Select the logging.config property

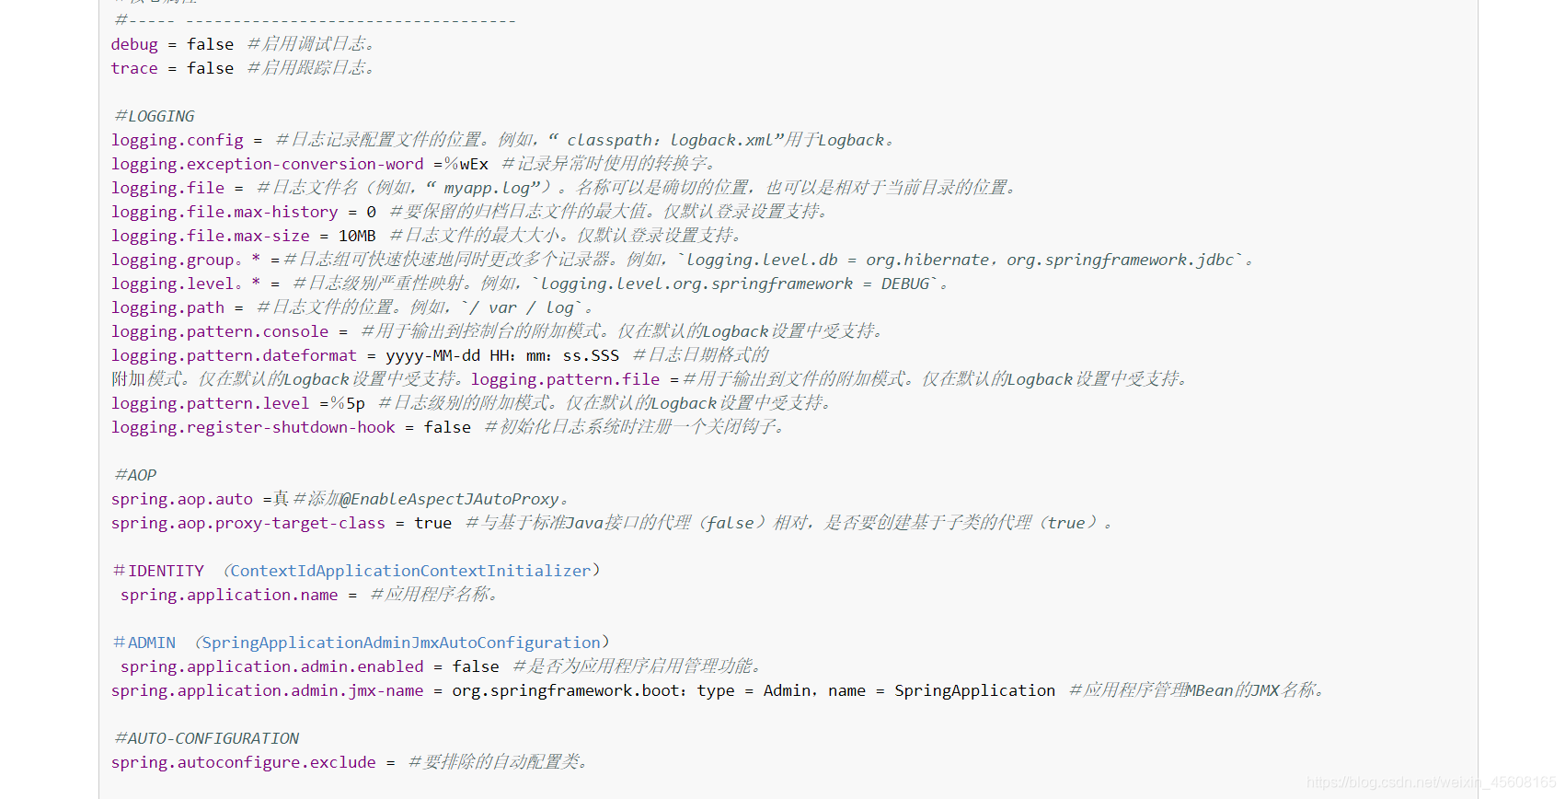[x=178, y=140]
